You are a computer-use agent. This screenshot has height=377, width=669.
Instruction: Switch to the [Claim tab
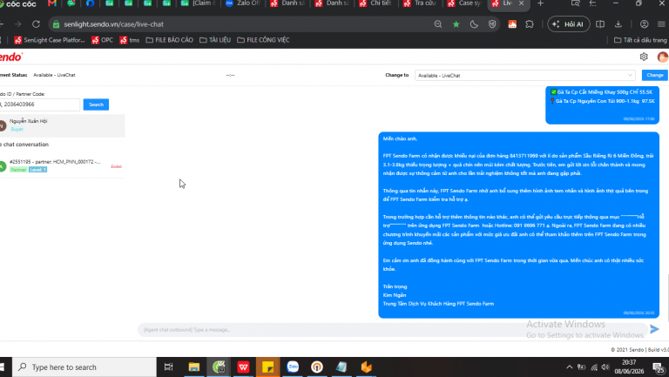(199, 3)
